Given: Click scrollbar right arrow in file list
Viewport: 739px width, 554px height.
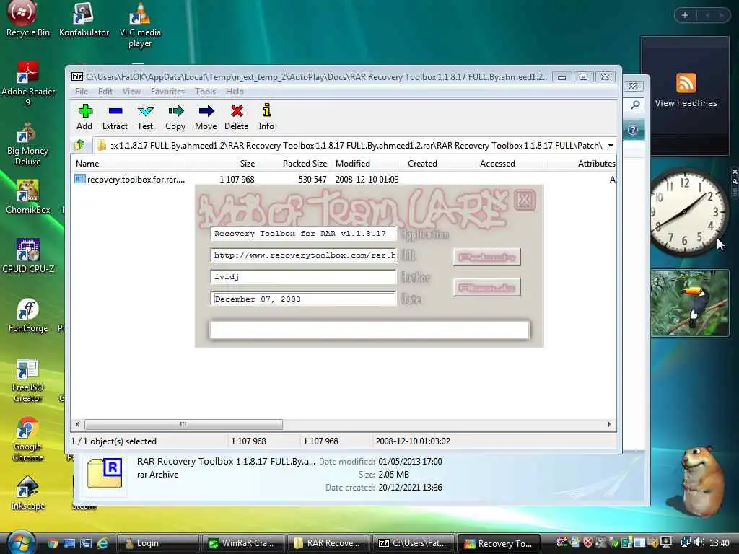Looking at the screenshot, I should 609,424.
